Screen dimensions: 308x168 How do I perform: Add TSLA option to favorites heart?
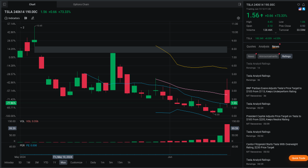click(299, 5)
